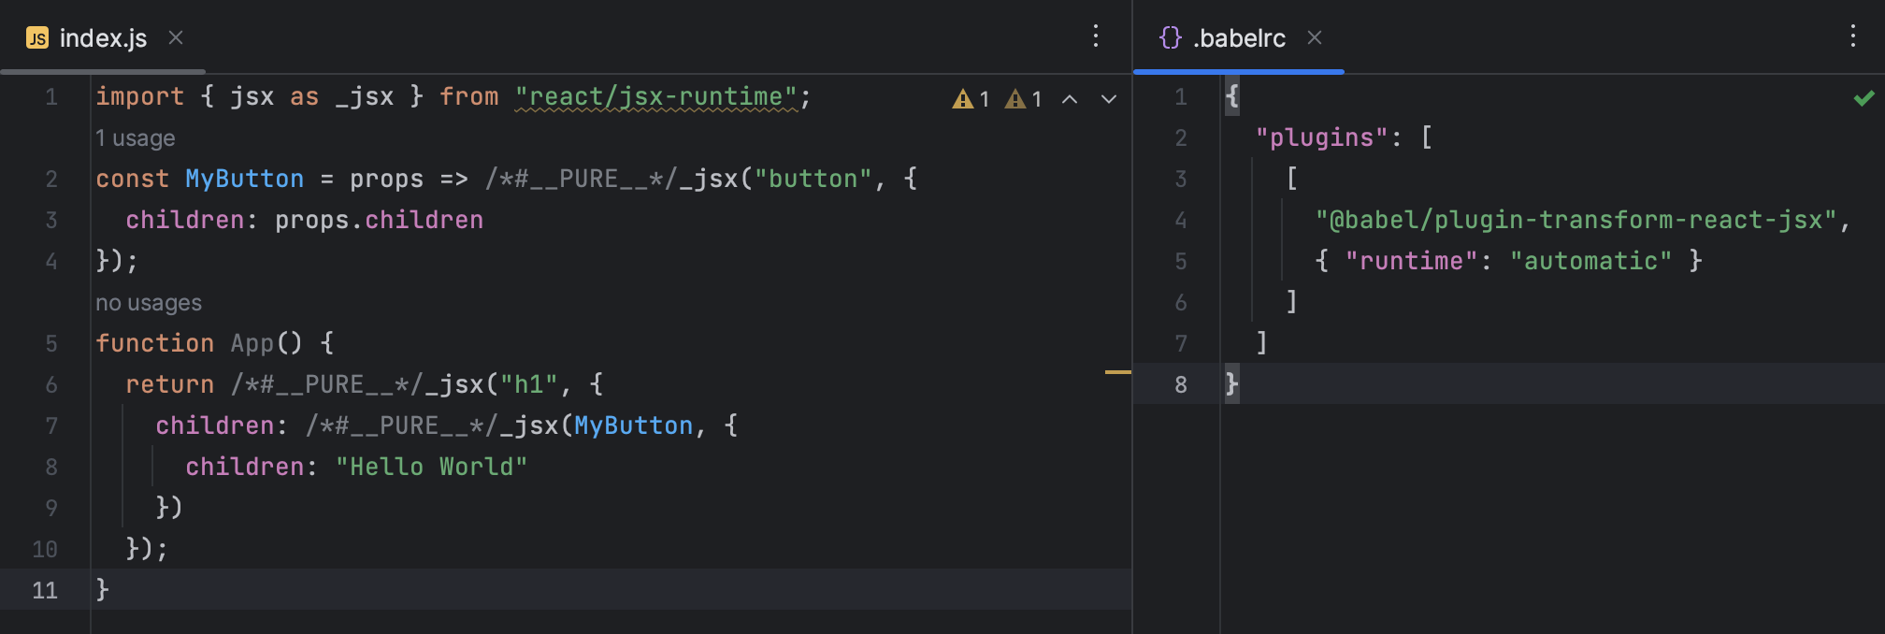Click the MyButton constant declaration
1885x634 pixels.
(x=244, y=179)
